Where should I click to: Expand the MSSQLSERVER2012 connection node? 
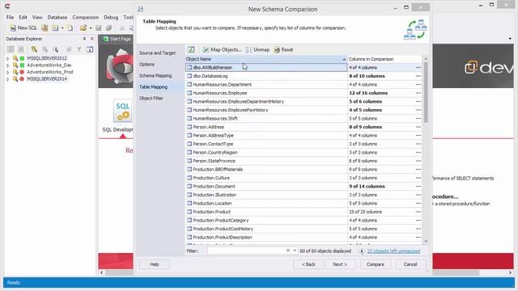click(7, 58)
